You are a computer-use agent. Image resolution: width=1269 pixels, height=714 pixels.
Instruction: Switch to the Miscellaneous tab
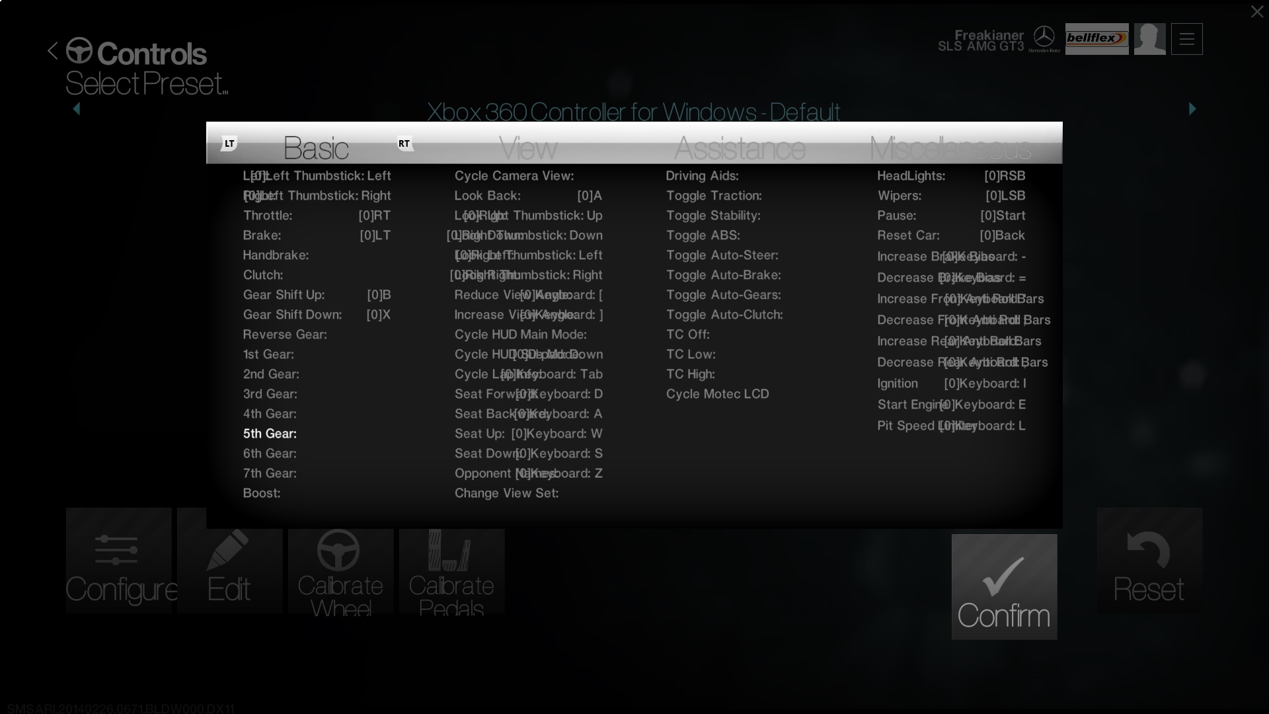(950, 147)
